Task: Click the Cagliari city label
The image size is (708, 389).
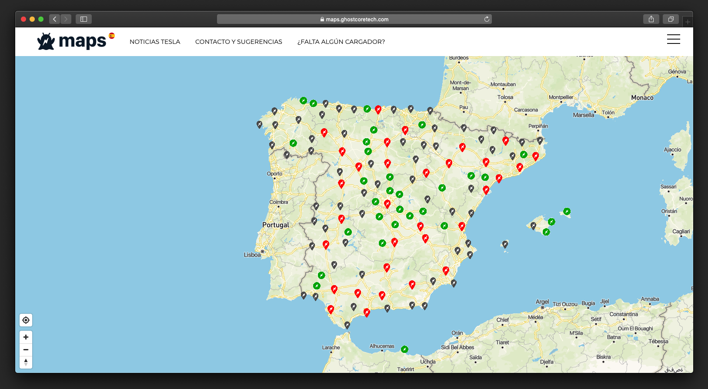Action: pos(681,231)
